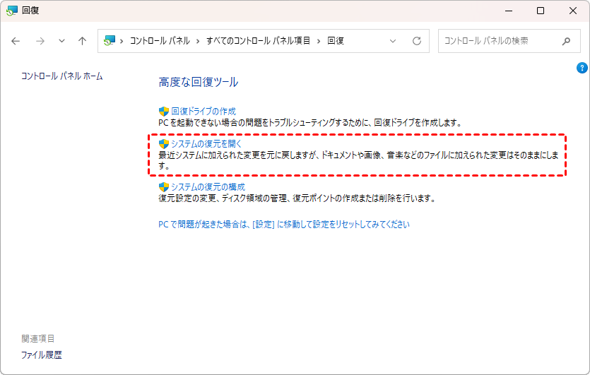Open recent locations chevron dropdown
Image resolution: width=590 pixels, height=375 pixels.
61,41
